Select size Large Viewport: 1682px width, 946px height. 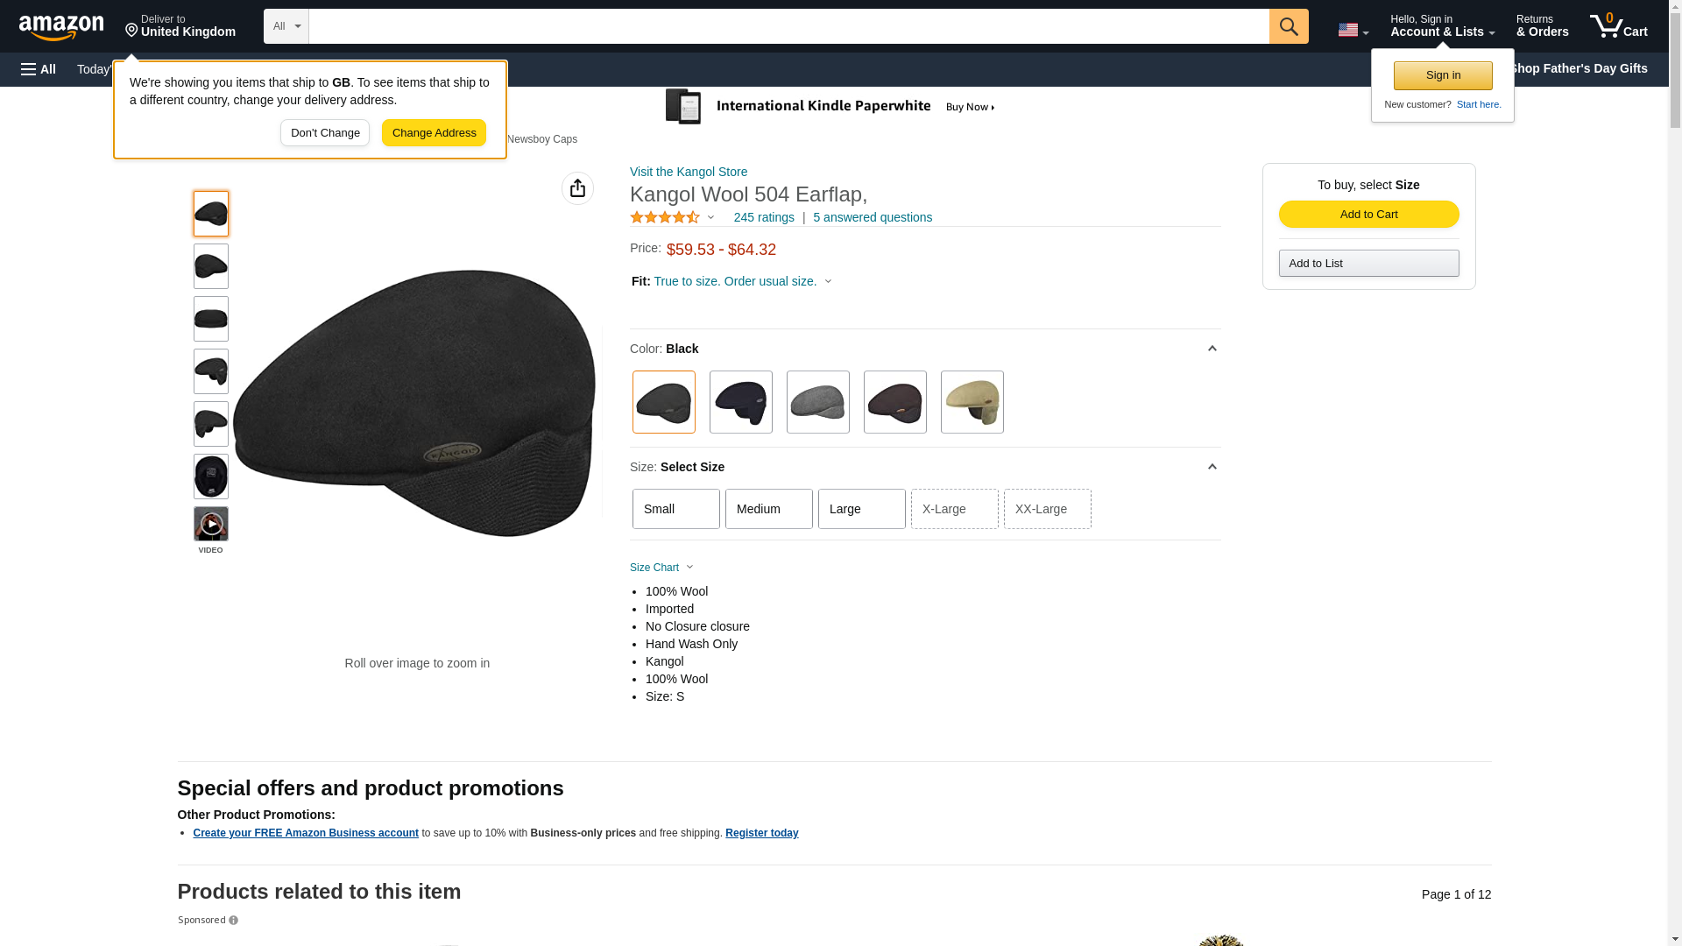pyautogui.click(x=862, y=509)
